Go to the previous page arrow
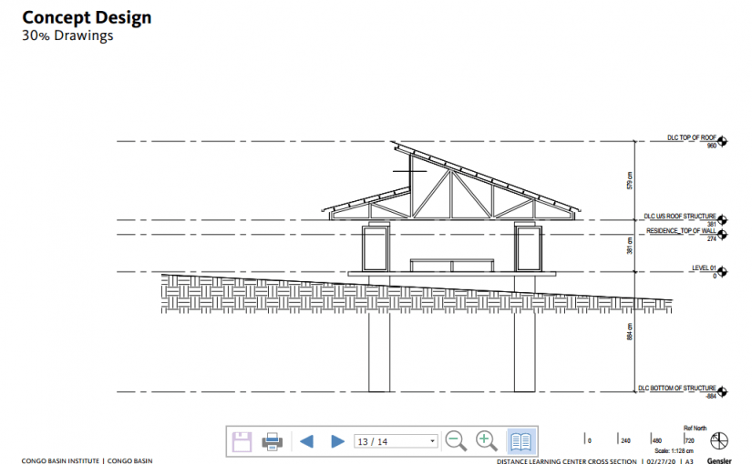752x464 pixels. [x=306, y=441]
